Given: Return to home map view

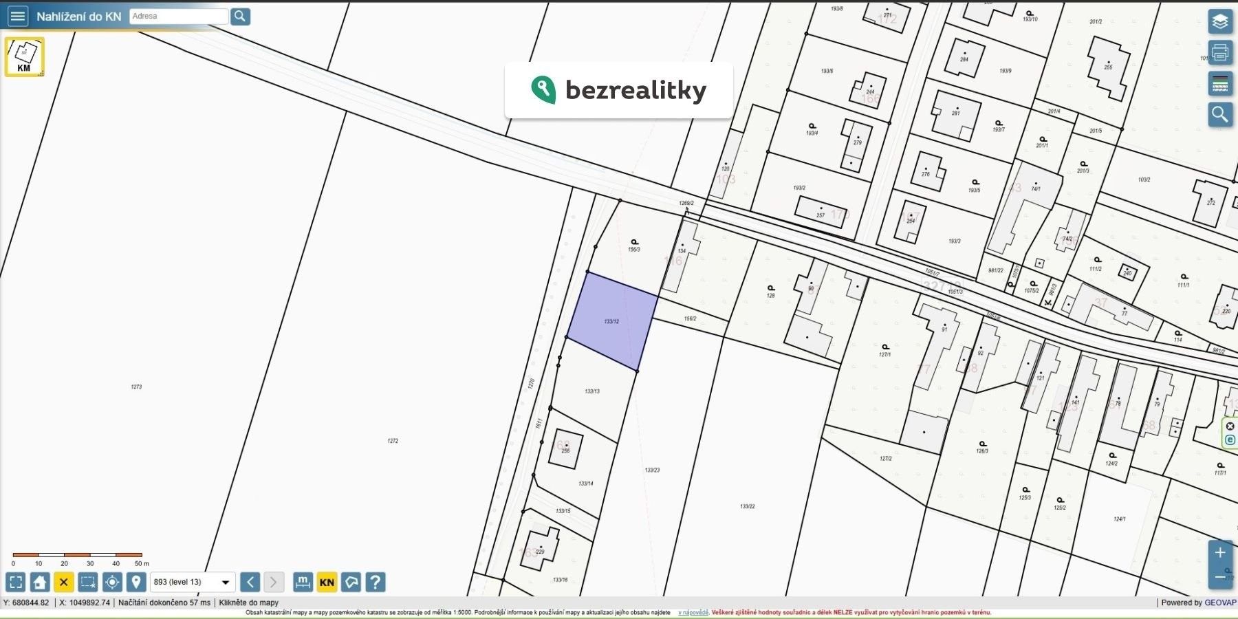Looking at the screenshot, I should click(x=40, y=583).
